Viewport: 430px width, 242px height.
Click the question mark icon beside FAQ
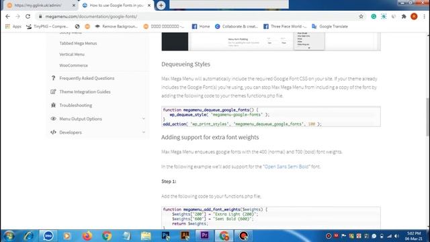[53, 78]
